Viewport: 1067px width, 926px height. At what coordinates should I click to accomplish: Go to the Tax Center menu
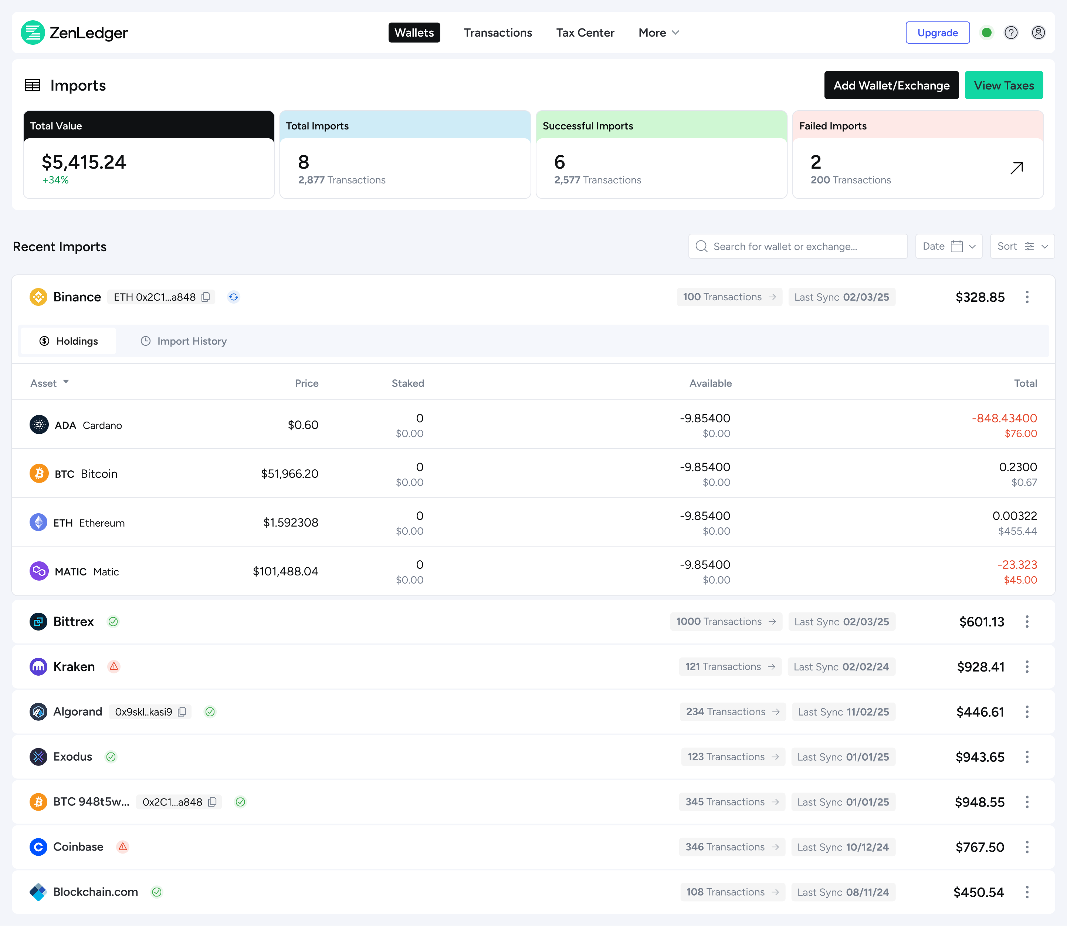coord(585,33)
